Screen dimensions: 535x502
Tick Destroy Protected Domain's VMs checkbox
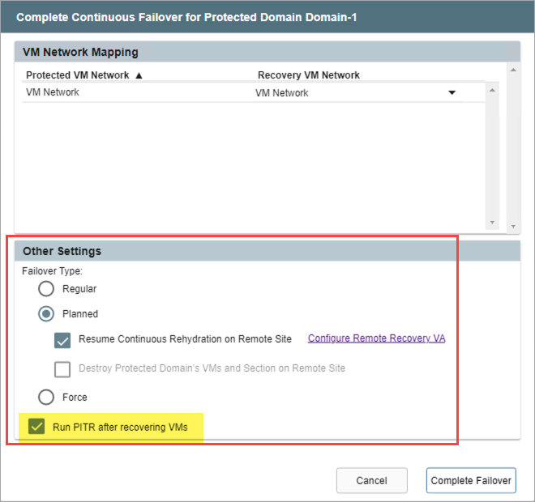pyautogui.click(x=62, y=368)
